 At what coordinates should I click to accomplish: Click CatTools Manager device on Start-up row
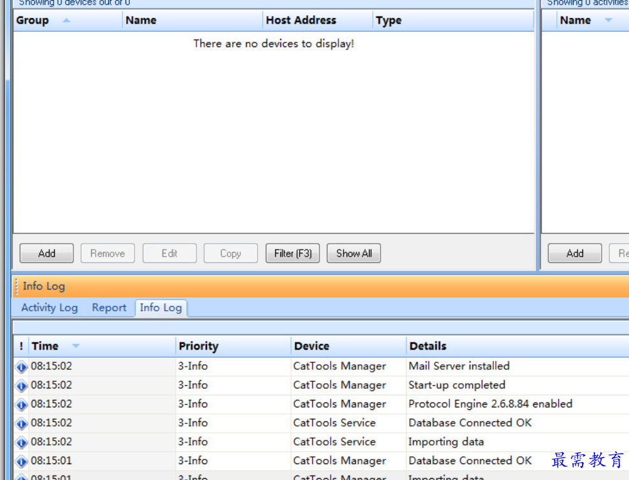(x=340, y=385)
